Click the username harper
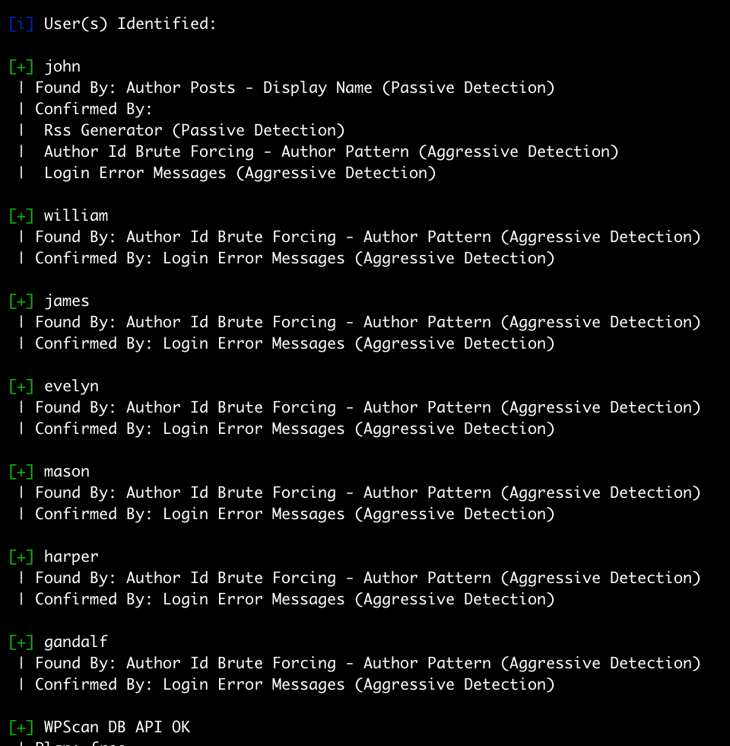730x746 pixels. click(x=71, y=556)
